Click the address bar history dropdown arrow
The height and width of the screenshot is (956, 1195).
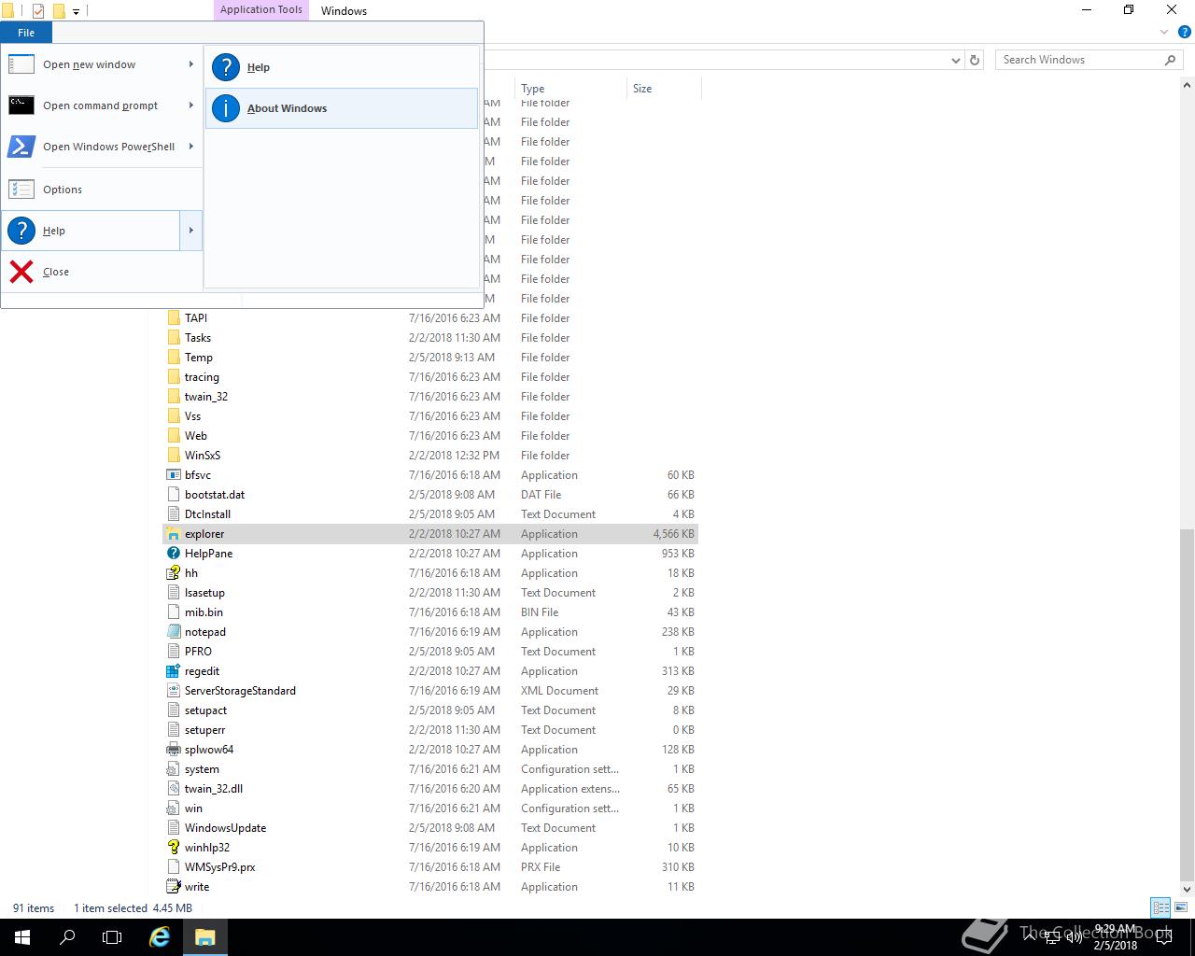(956, 60)
